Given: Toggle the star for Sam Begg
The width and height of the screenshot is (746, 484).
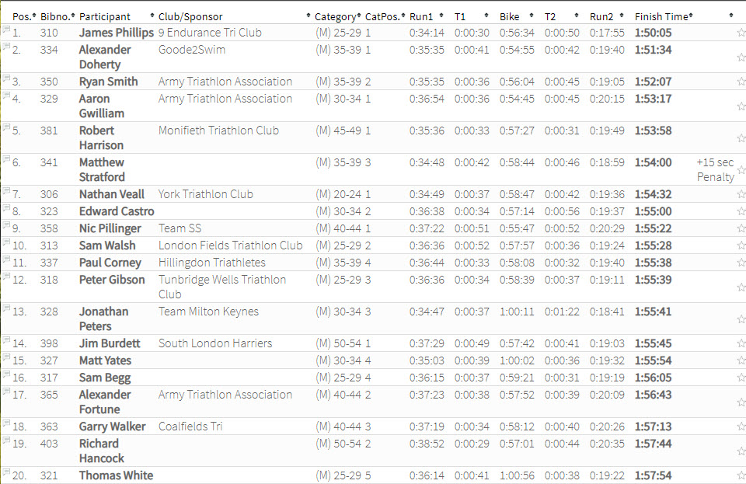Looking at the screenshot, I should 741,378.
